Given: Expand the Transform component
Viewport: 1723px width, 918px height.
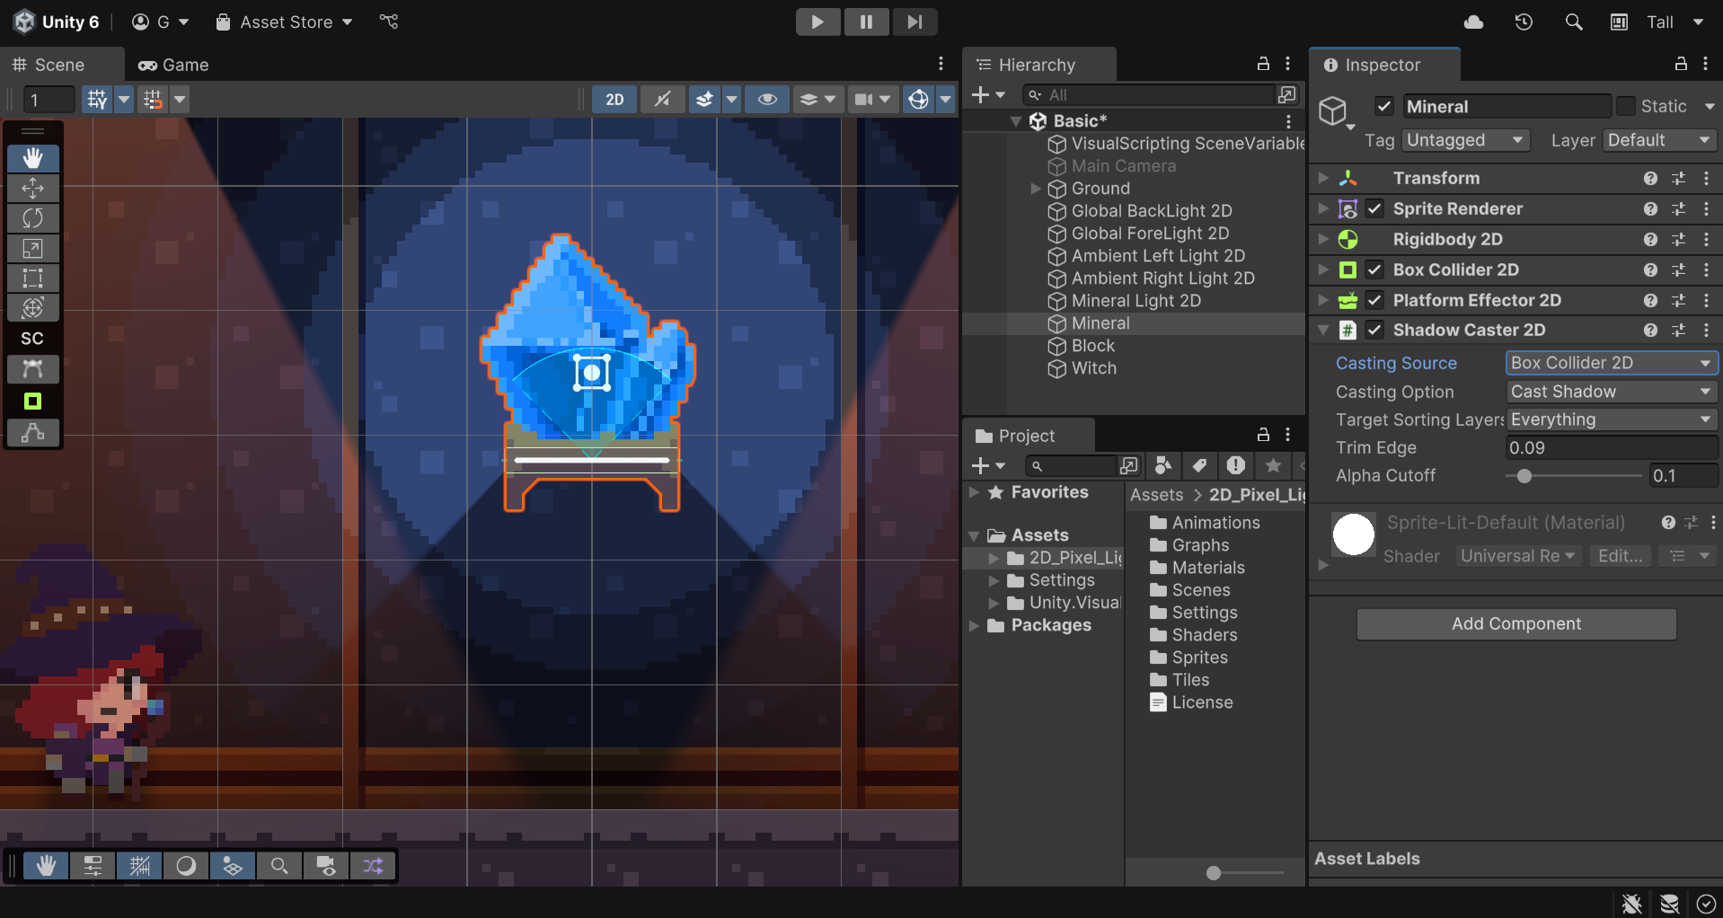Looking at the screenshot, I should point(1323,178).
